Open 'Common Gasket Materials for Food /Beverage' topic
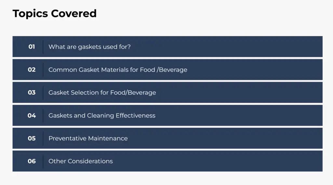333x185 pixels. [118, 70]
